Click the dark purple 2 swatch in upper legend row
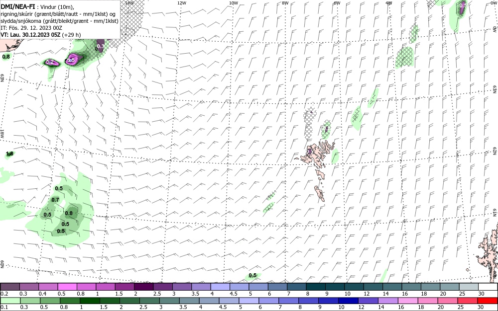The height and width of the screenshot is (311, 498). [x=144, y=287]
